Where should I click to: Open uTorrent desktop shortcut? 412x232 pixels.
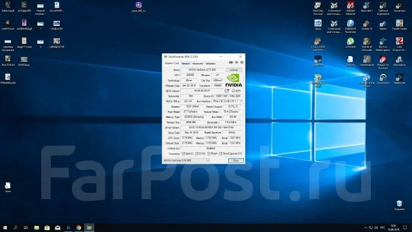(350, 43)
